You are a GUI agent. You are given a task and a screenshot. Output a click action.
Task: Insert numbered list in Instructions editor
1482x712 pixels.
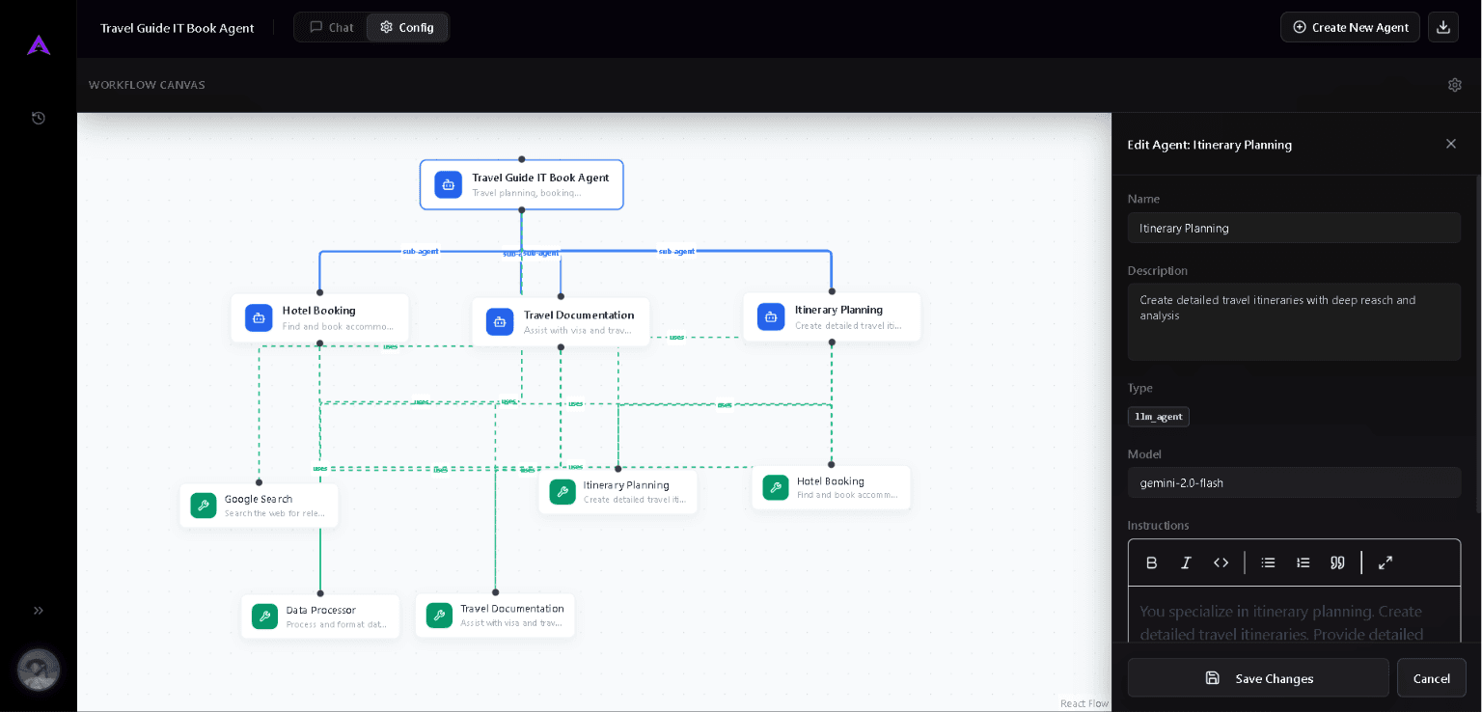1304,562
